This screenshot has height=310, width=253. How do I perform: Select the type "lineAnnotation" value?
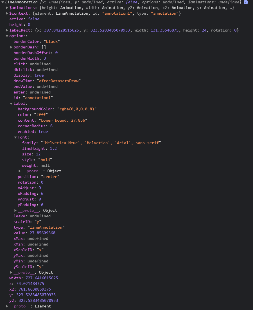pos(46,227)
